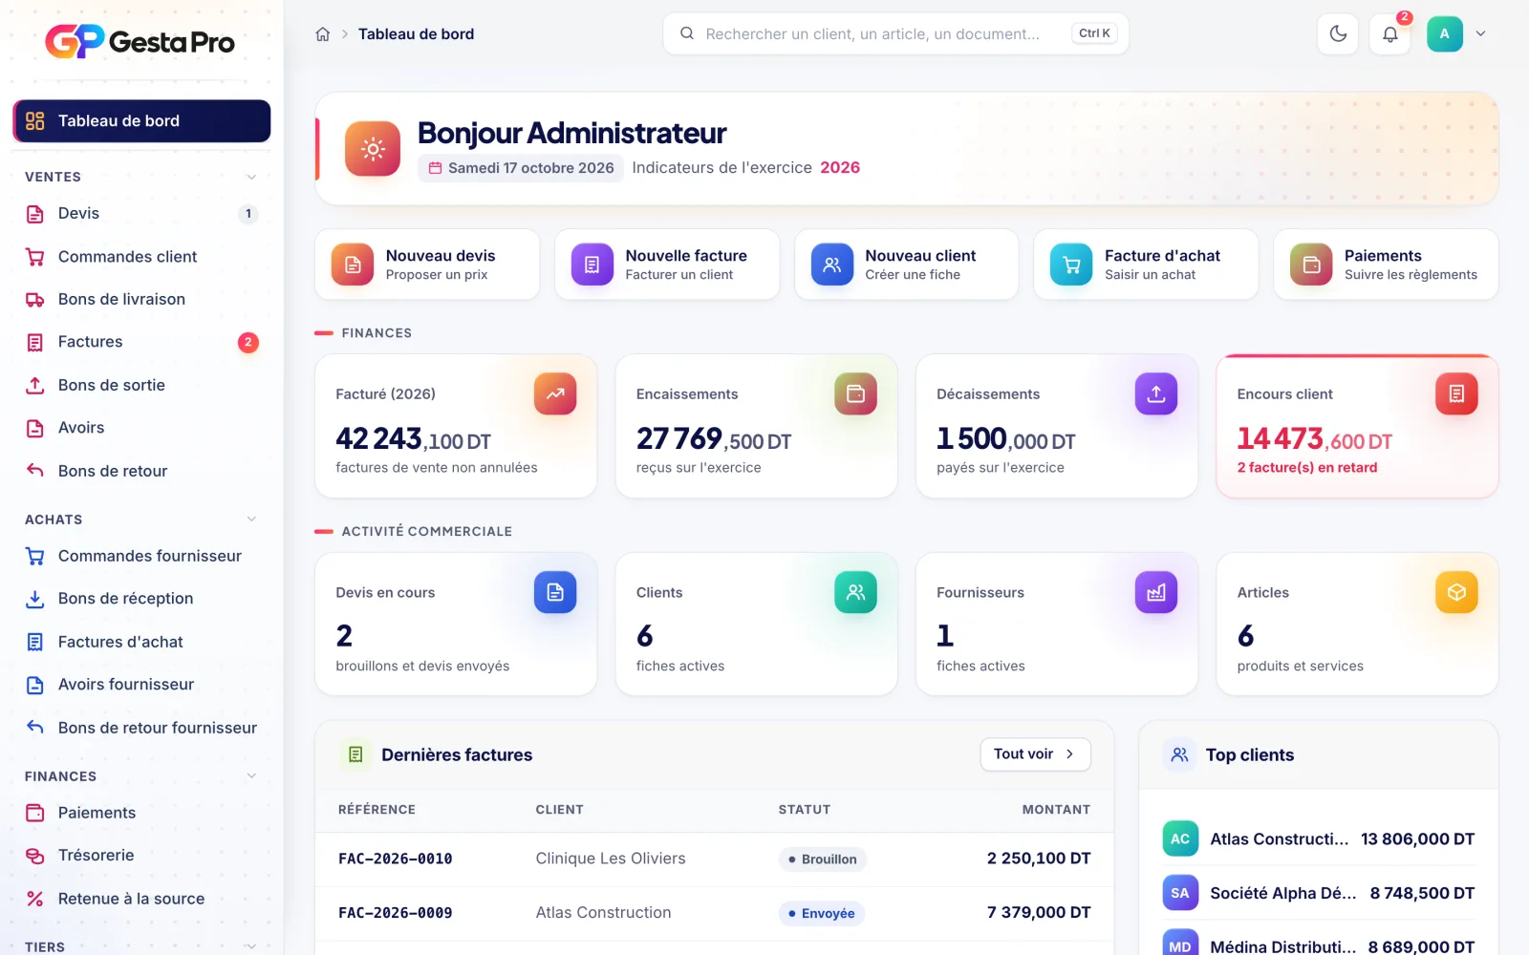Click the Avoirs fournisseur sidebar icon
The height and width of the screenshot is (955, 1529).
(35, 685)
